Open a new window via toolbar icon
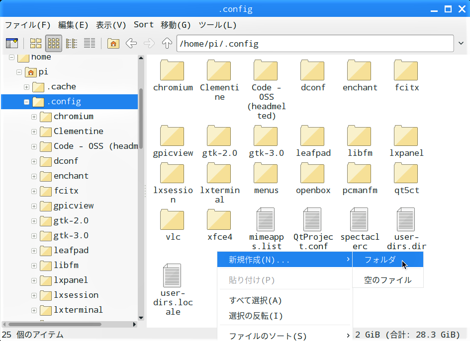The height and width of the screenshot is (341, 470). 12,43
